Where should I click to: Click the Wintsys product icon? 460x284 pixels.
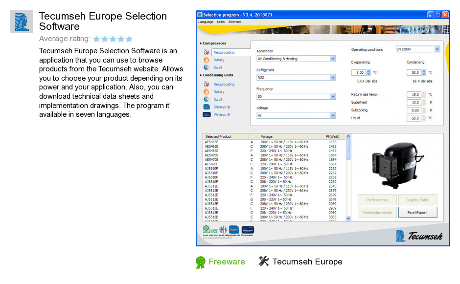point(207,114)
